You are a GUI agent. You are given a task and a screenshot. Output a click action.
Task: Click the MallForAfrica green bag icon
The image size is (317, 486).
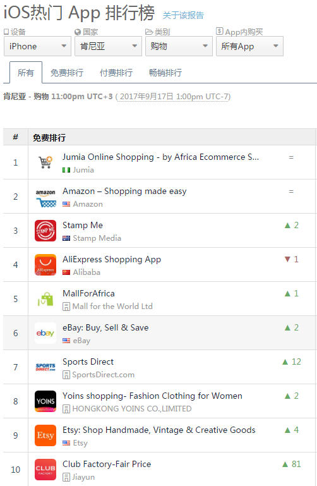[x=45, y=298]
